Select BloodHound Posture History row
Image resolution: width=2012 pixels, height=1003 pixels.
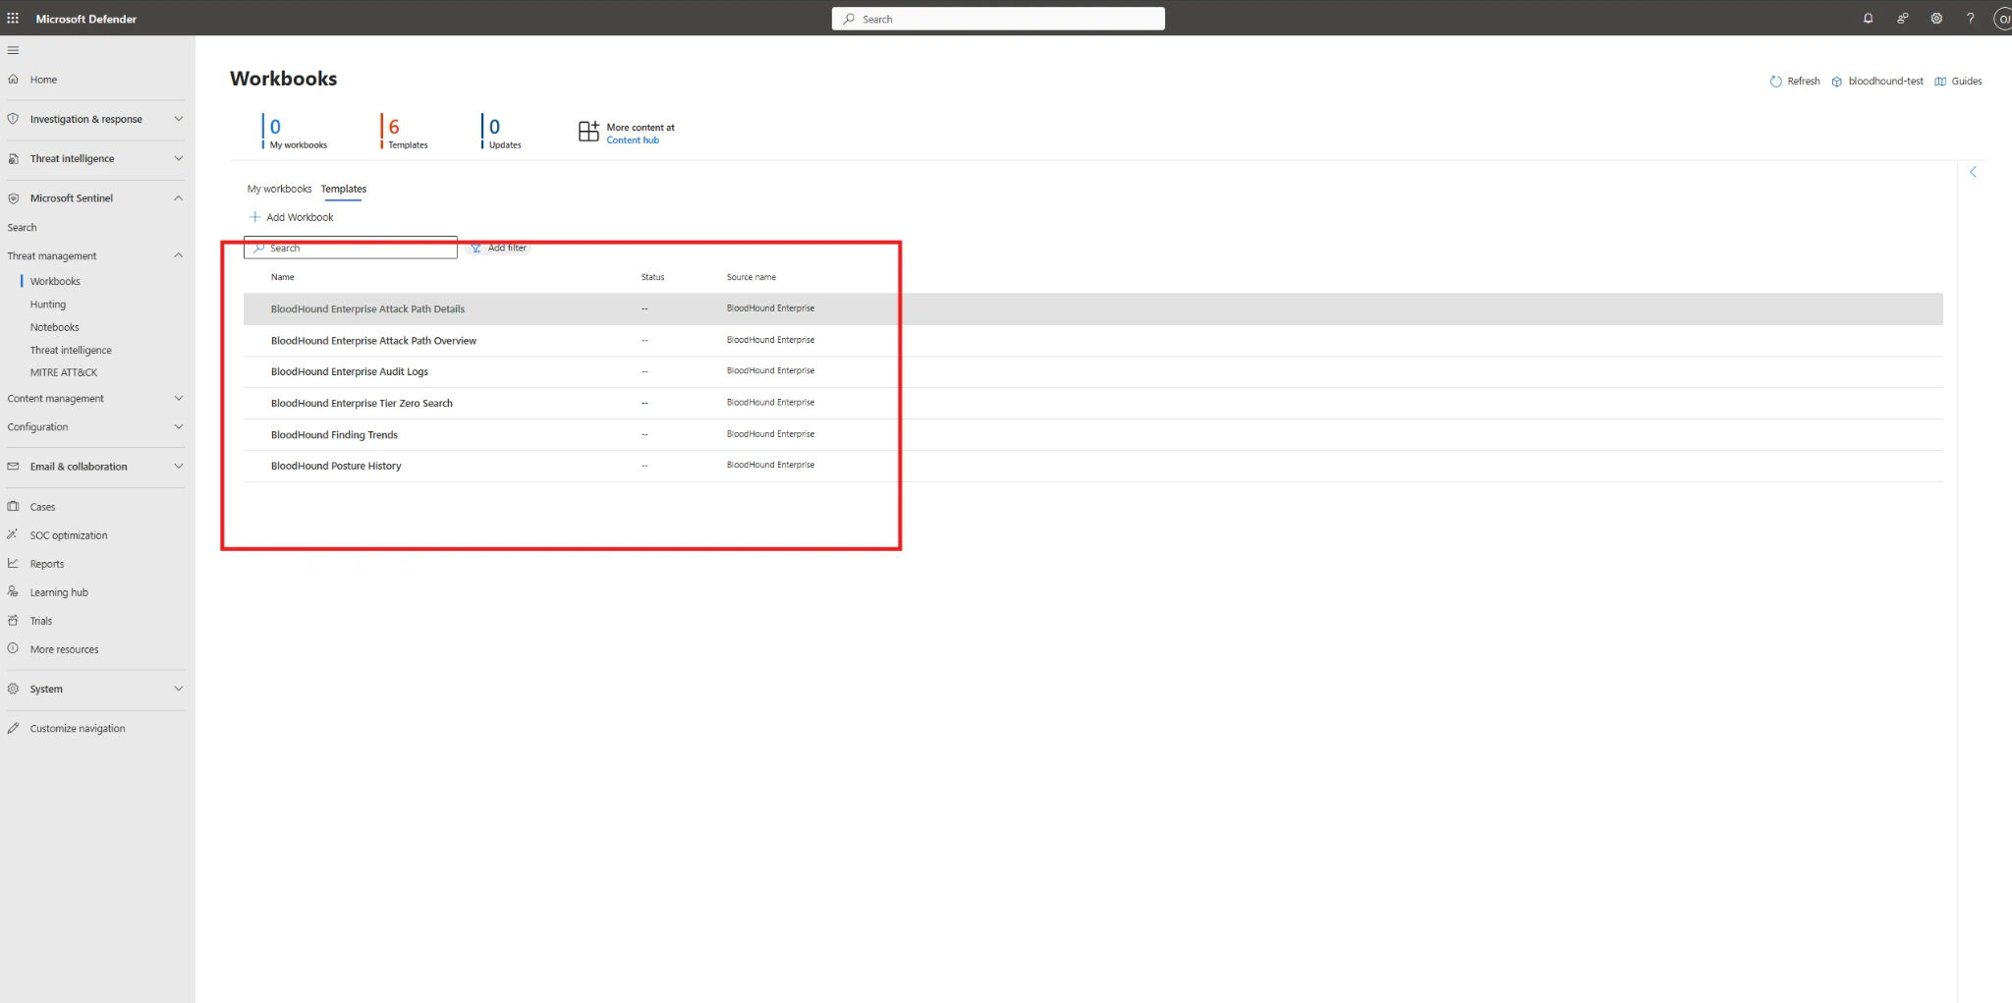click(x=1092, y=466)
